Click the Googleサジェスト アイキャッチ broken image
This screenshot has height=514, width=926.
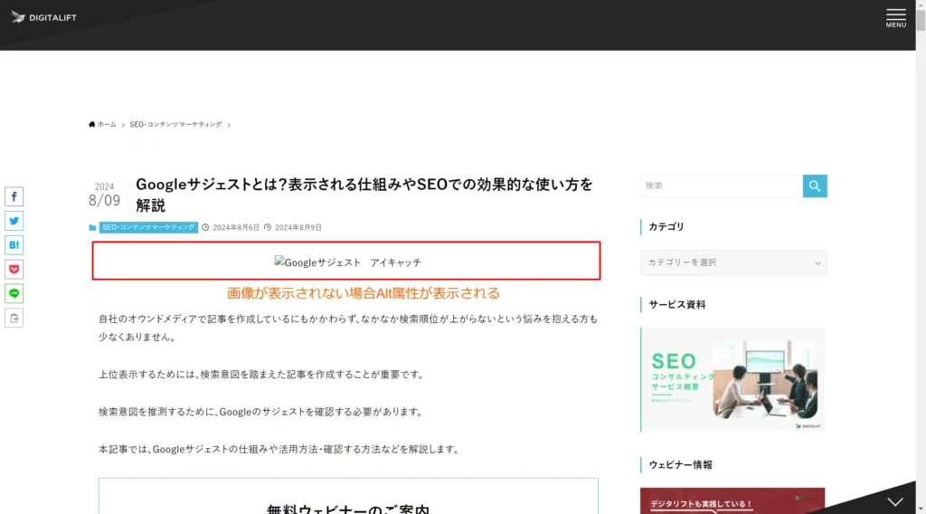(347, 262)
